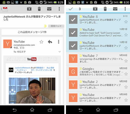Delete the three selected conversations
130x114 pixels.
click(x=105, y=9)
